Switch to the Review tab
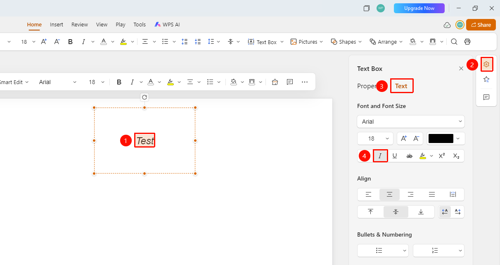500x265 pixels. click(x=80, y=24)
